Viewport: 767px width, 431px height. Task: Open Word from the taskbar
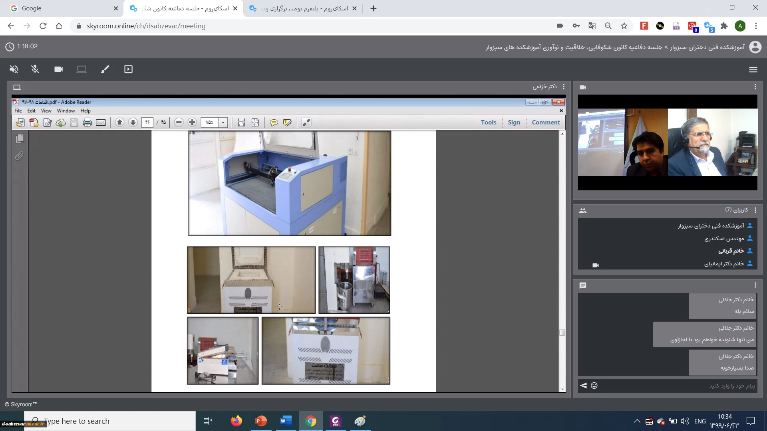(x=286, y=421)
